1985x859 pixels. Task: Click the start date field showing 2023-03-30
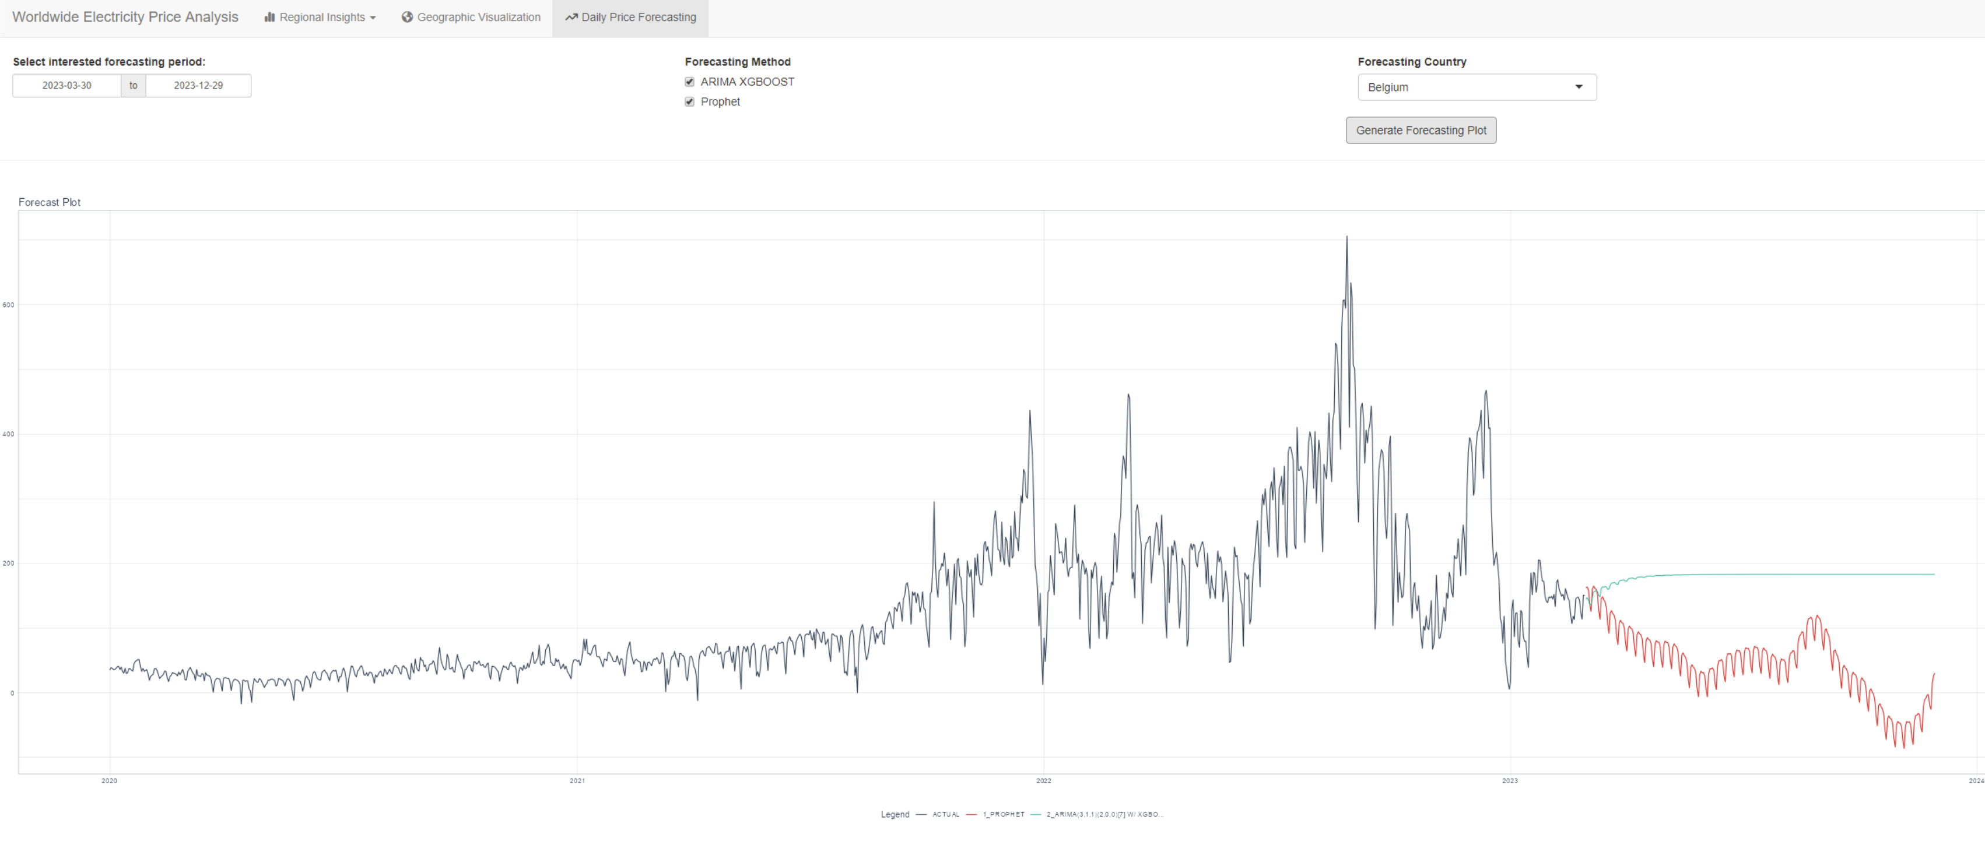67,86
